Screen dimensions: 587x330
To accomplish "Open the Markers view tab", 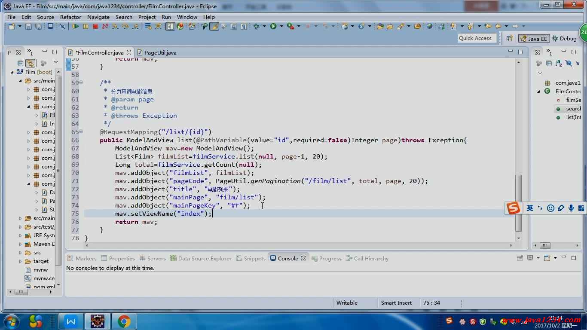I will pos(82,258).
